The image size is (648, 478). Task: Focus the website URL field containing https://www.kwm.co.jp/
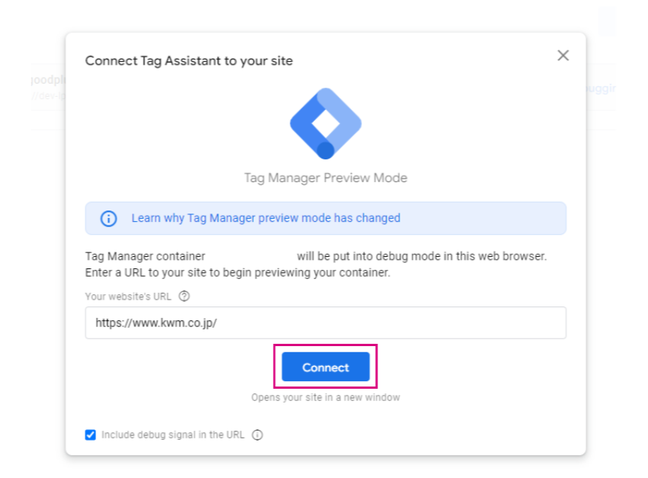coord(326,322)
